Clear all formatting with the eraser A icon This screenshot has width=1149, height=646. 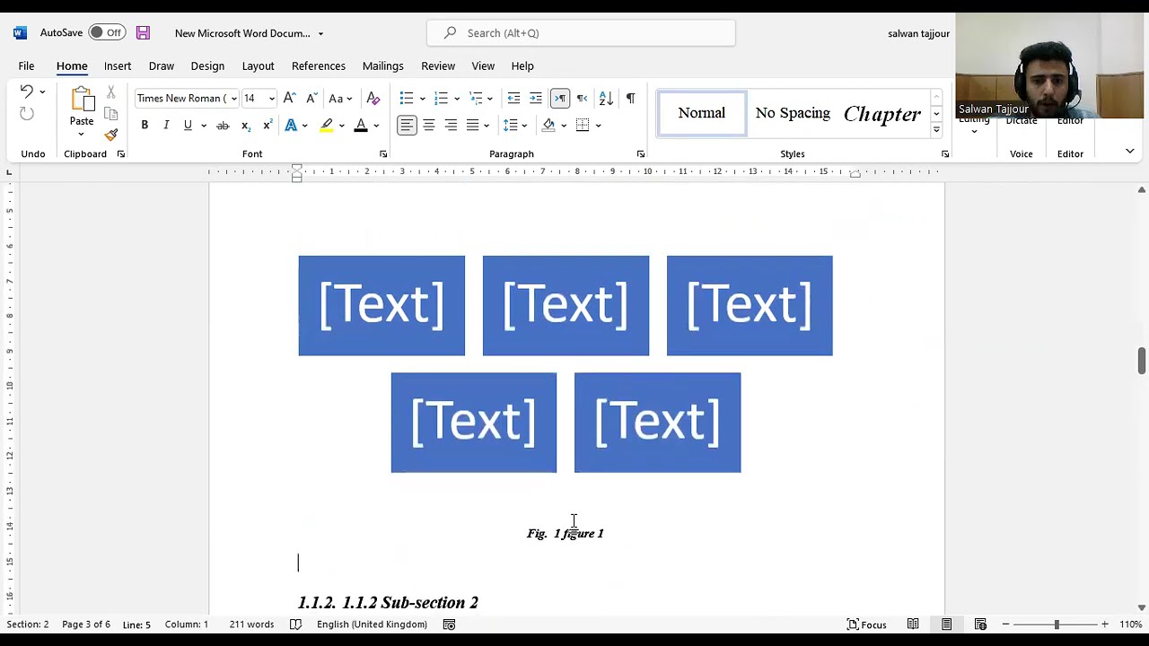(373, 98)
